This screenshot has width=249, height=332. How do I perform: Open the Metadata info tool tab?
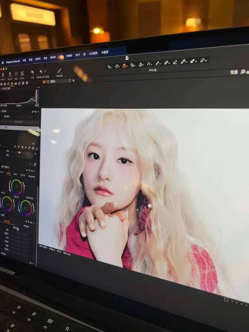pos(27,83)
